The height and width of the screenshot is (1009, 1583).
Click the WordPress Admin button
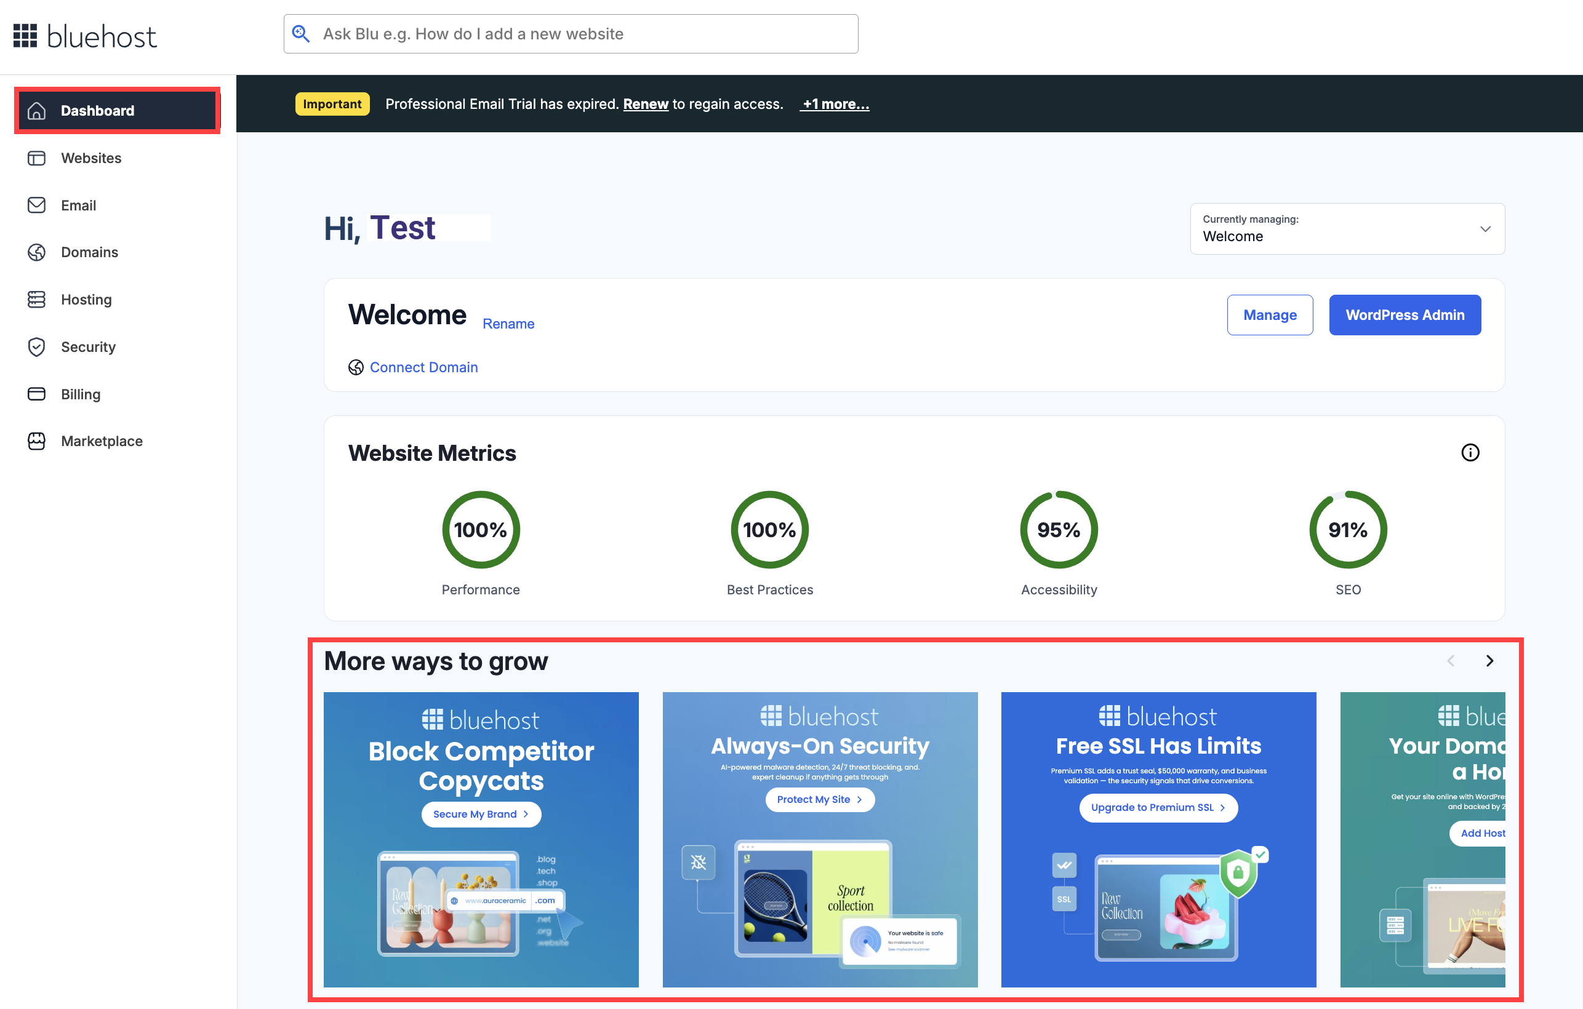1405,314
